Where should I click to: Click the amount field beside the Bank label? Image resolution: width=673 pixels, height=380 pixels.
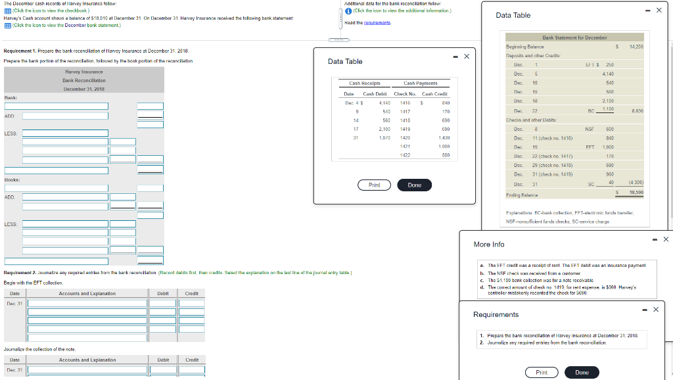(150, 105)
